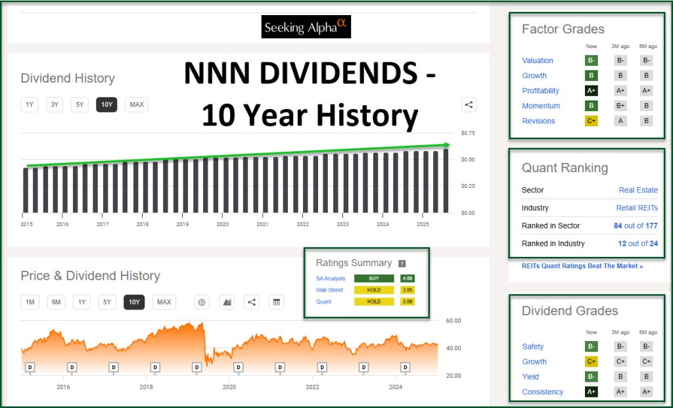
Task: Click share icon on Price & Dividend History
Action: 251,302
